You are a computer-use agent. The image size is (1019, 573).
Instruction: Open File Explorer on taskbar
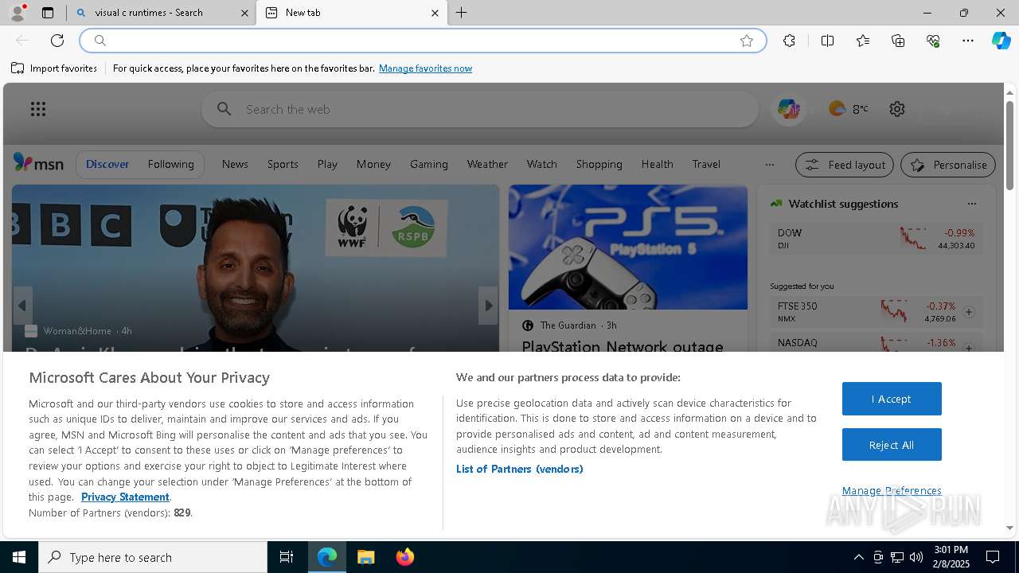[366, 557]
